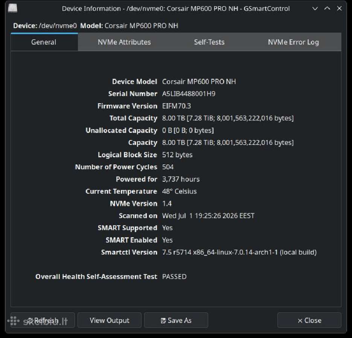This screenshot has height=338, width=352.
Task: Click the Current Temperature label
Action: click(x=121, y=191)
